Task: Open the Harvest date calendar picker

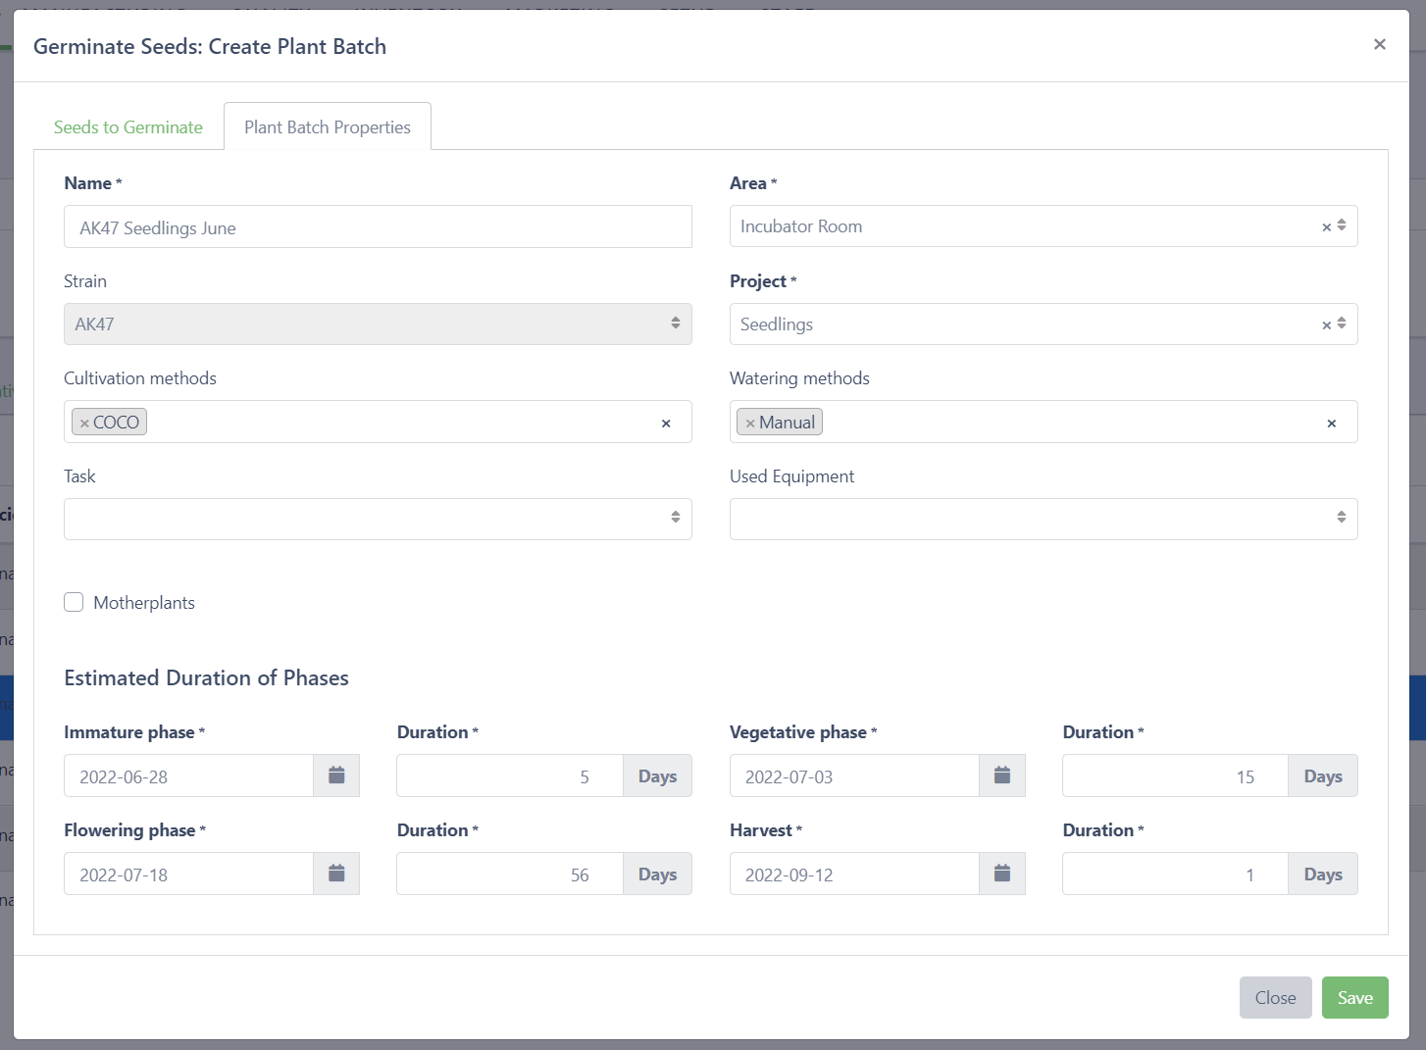Action: pyautogui.click(x=1001, y=874)
